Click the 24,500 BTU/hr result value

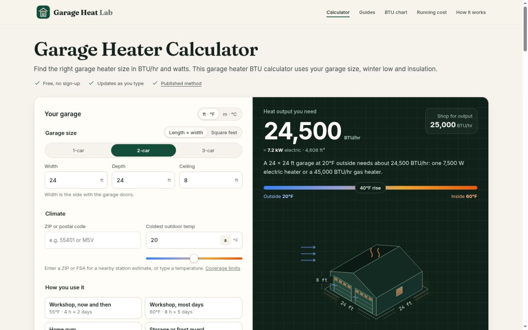click(312, 131)
